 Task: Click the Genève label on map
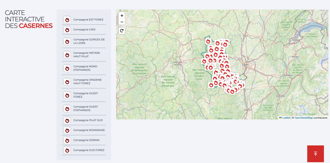tap(296, 40)
